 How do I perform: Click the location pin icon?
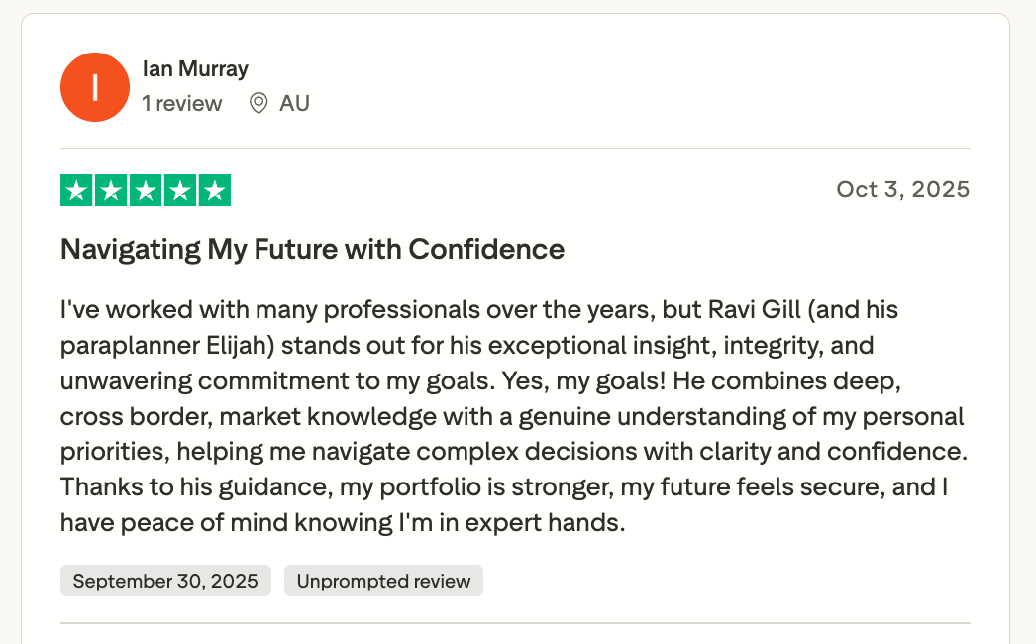[259, 103]
